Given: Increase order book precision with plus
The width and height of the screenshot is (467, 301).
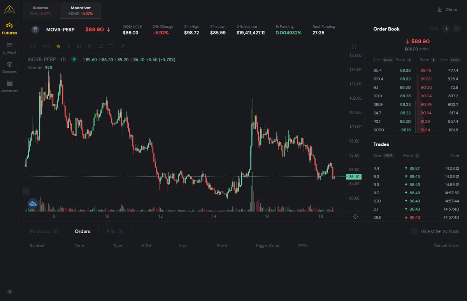Looking at the screenshot, I should click(x=446, y=29).
